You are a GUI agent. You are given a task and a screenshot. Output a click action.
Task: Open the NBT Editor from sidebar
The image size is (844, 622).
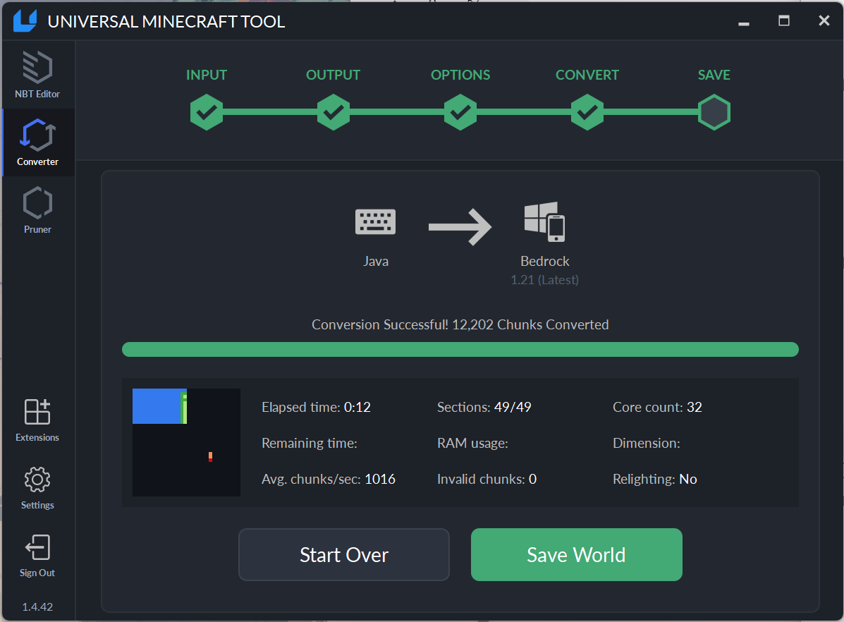37,74
